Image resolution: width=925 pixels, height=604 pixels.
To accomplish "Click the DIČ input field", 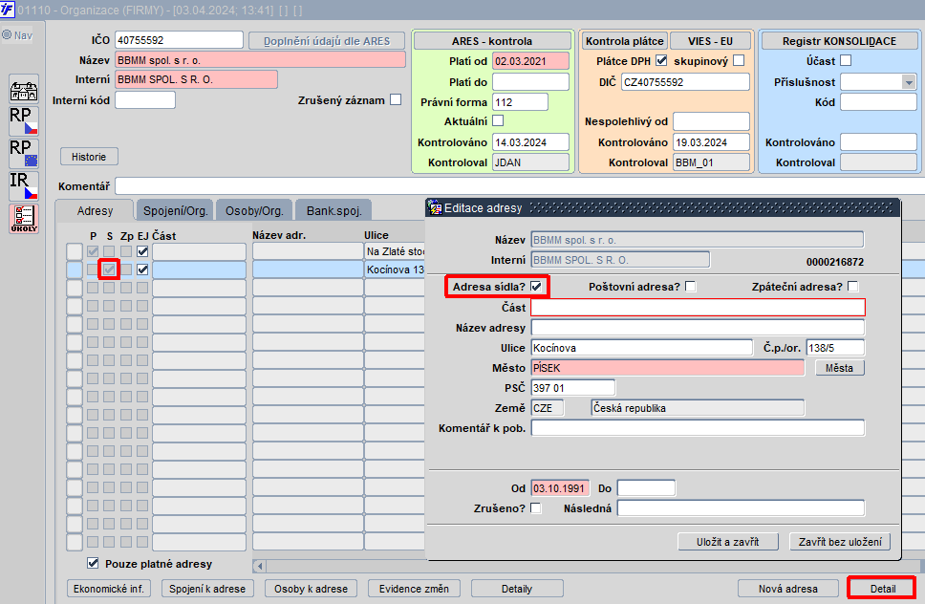I will point(685,81).
